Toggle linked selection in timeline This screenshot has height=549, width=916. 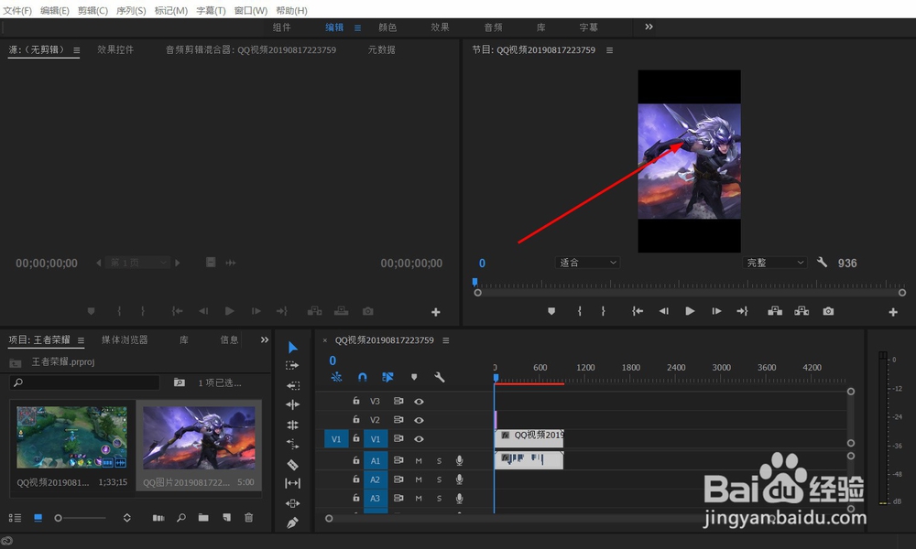tap(387, 377)
